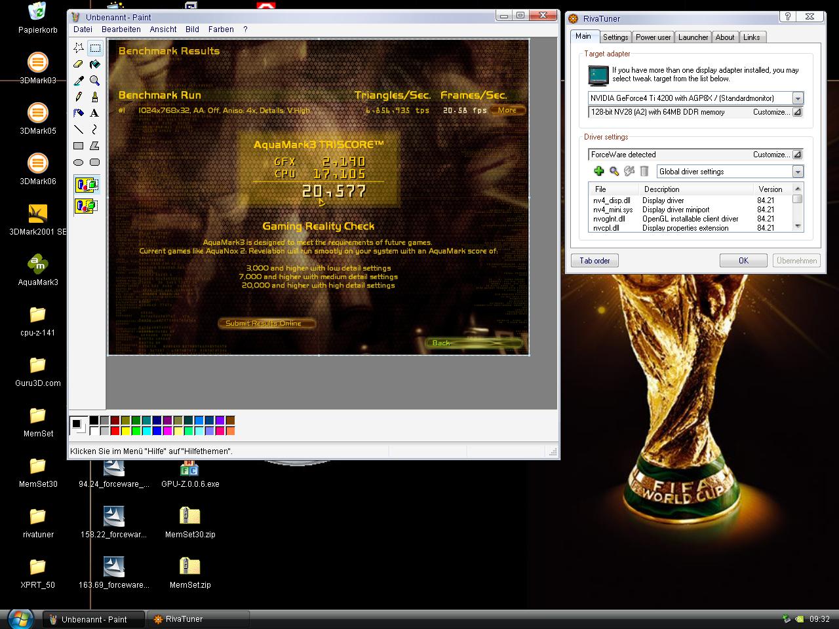Click the RivaTuner taskbar button
The image size is (839, 629).
(x=198, y=619)
